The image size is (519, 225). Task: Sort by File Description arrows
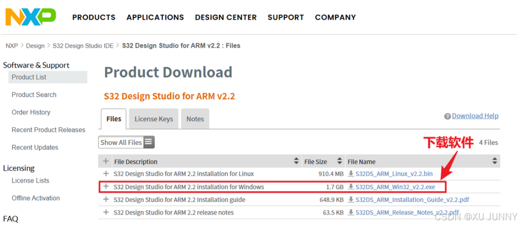click(x=296, y=161)
